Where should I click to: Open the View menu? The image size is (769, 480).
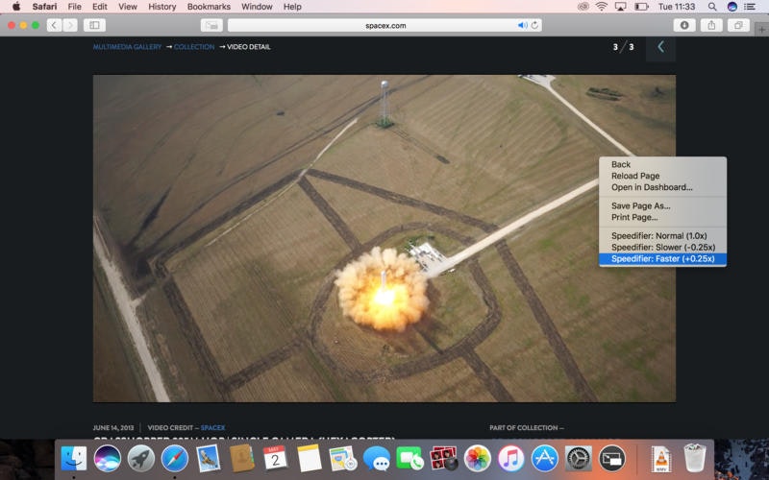pyautogui.click(x=128, y=7)
